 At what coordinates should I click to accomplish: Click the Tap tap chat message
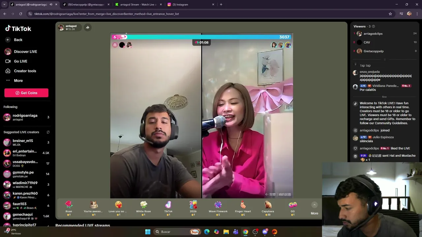point(365,65)
